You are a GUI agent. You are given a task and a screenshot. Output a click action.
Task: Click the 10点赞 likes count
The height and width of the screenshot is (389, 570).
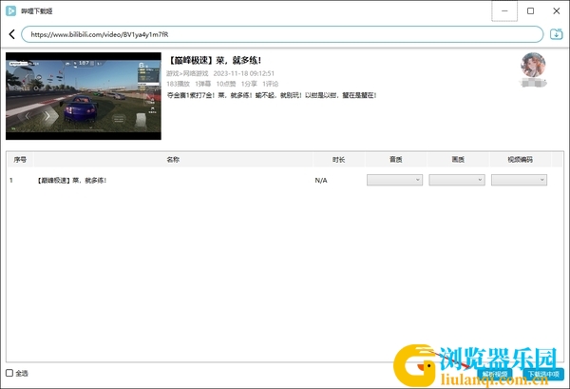click(226, 84)
